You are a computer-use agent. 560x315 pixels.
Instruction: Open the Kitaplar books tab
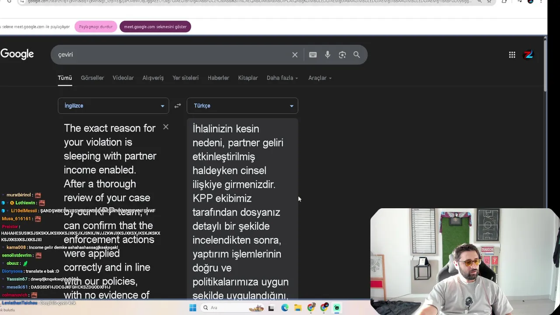click(248, 78)
